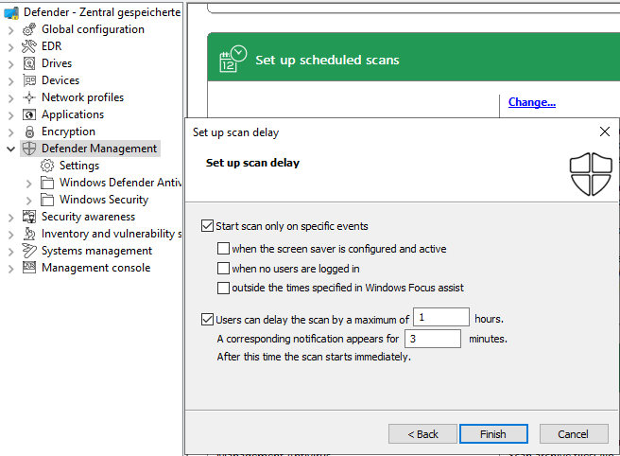Select the Defender - Zentral gespeicherte root label
Image resolution: width=620 pixels, height=456 pixels.
tap(102, 12)
